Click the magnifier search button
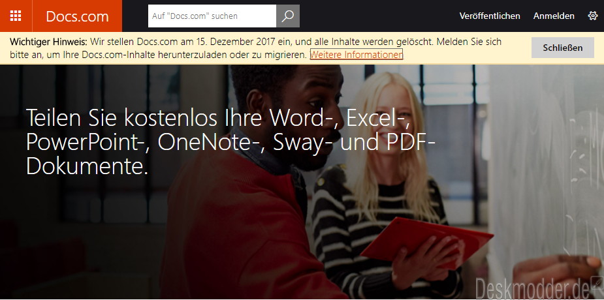This screenshot has width=604, height=300. (x=288, y=16)
